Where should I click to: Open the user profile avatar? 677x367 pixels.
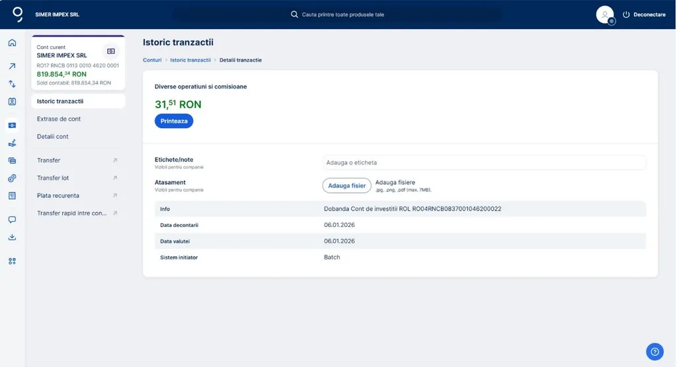pyautogui.click(x=604, y=15)
